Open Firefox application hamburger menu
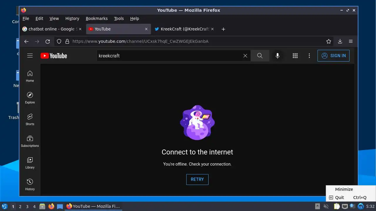 tap(351, 41)
